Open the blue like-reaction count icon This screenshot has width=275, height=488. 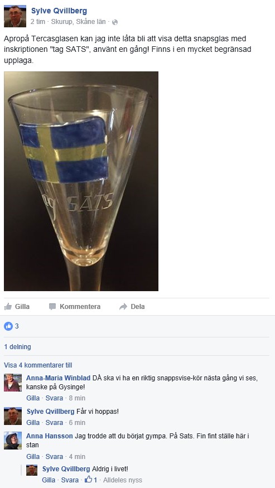[x=8, y=326]
